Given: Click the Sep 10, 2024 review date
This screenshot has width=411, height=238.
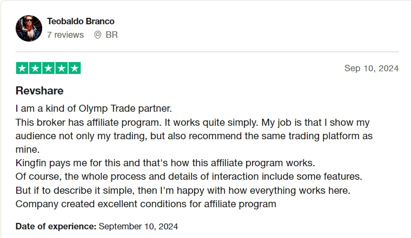Looking at the screenshot, I should point(371,68).
